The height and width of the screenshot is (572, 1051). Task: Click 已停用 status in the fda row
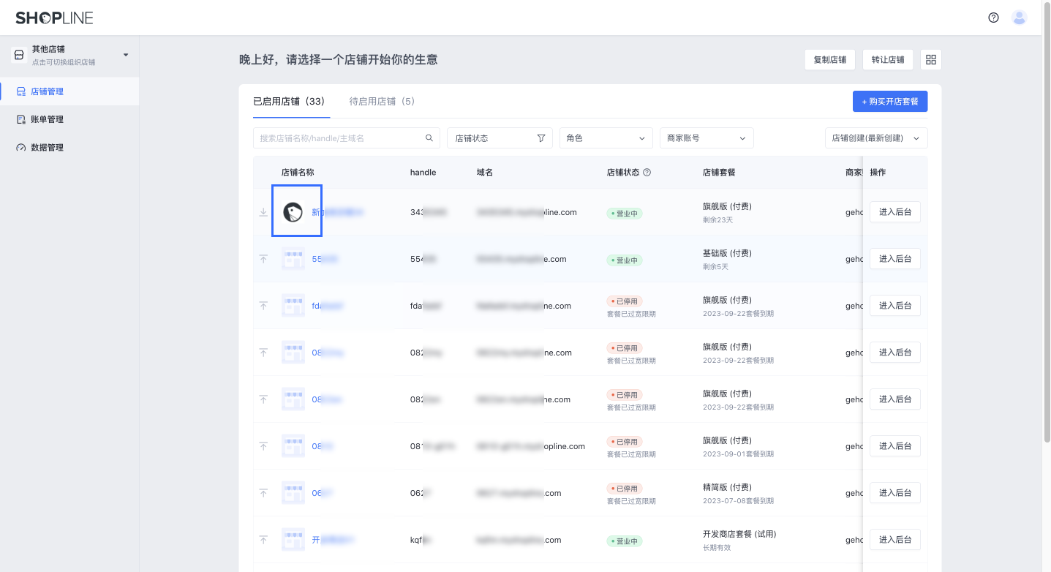pos(625,301)
